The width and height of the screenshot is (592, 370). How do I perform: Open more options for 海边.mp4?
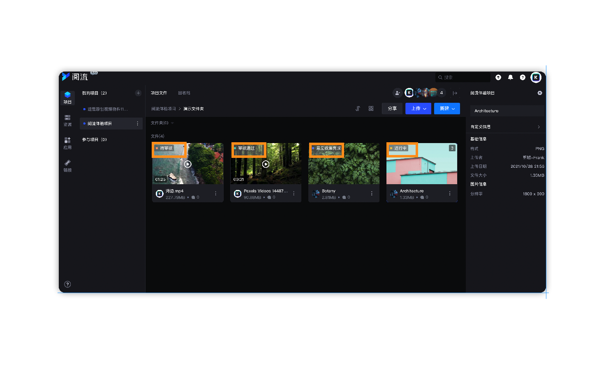point(215,193)
